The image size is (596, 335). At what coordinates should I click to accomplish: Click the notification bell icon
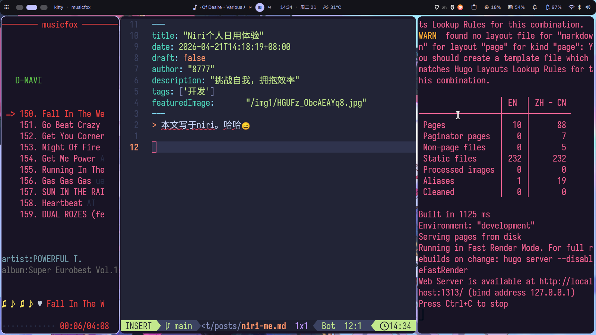pos(535,7)
